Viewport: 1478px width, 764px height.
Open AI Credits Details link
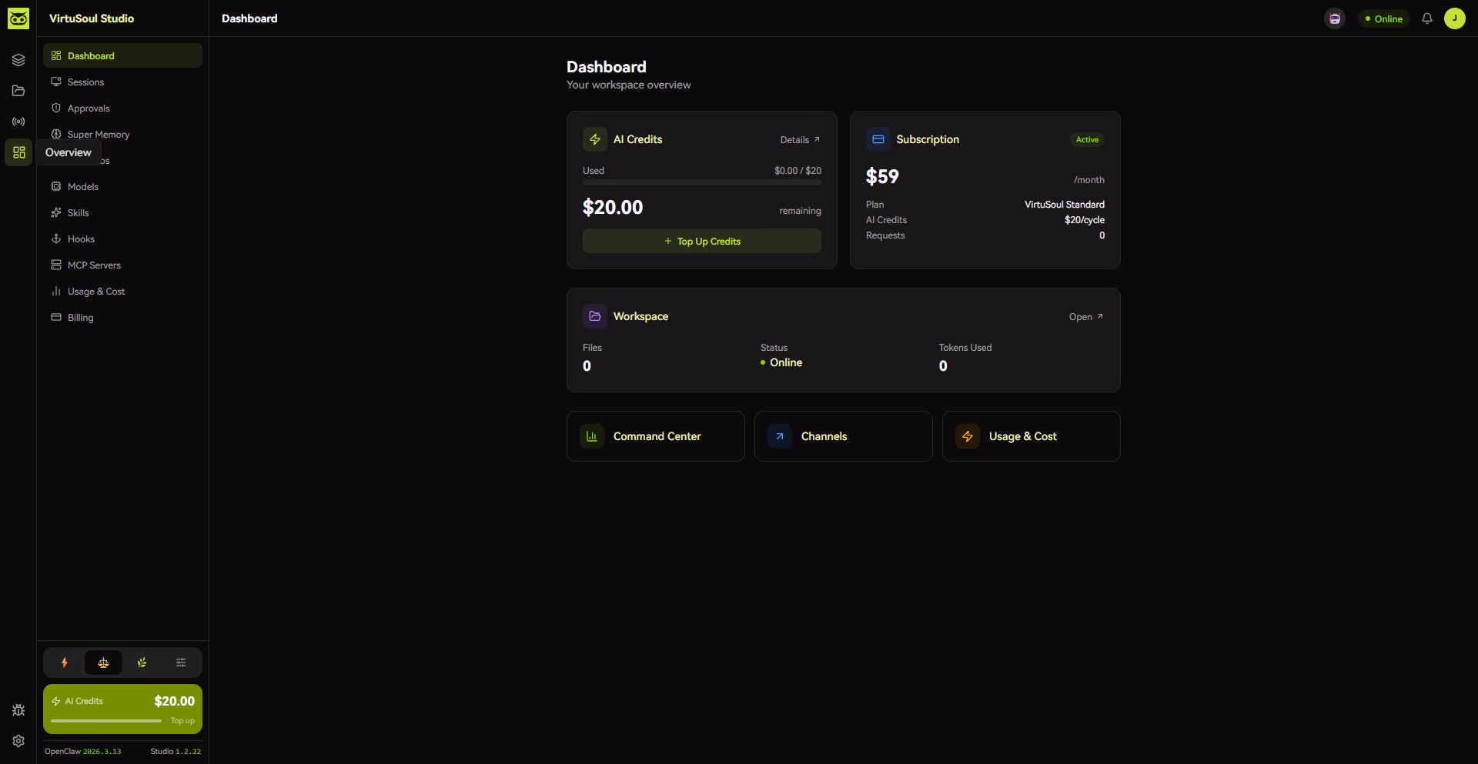[x=800, y=140]
